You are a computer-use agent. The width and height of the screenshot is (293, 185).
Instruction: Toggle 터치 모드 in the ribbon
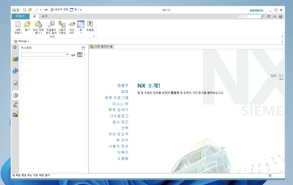point(72,27)
